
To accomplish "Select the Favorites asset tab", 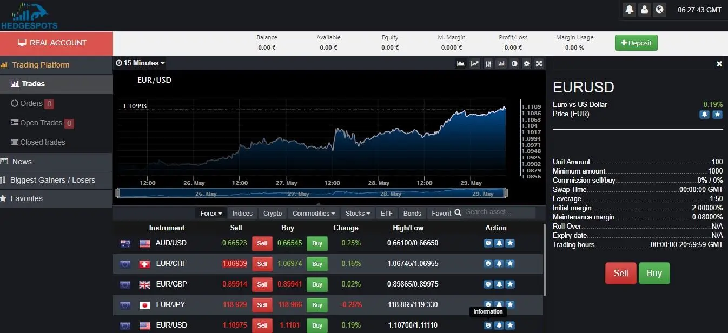I will [440, 214].
